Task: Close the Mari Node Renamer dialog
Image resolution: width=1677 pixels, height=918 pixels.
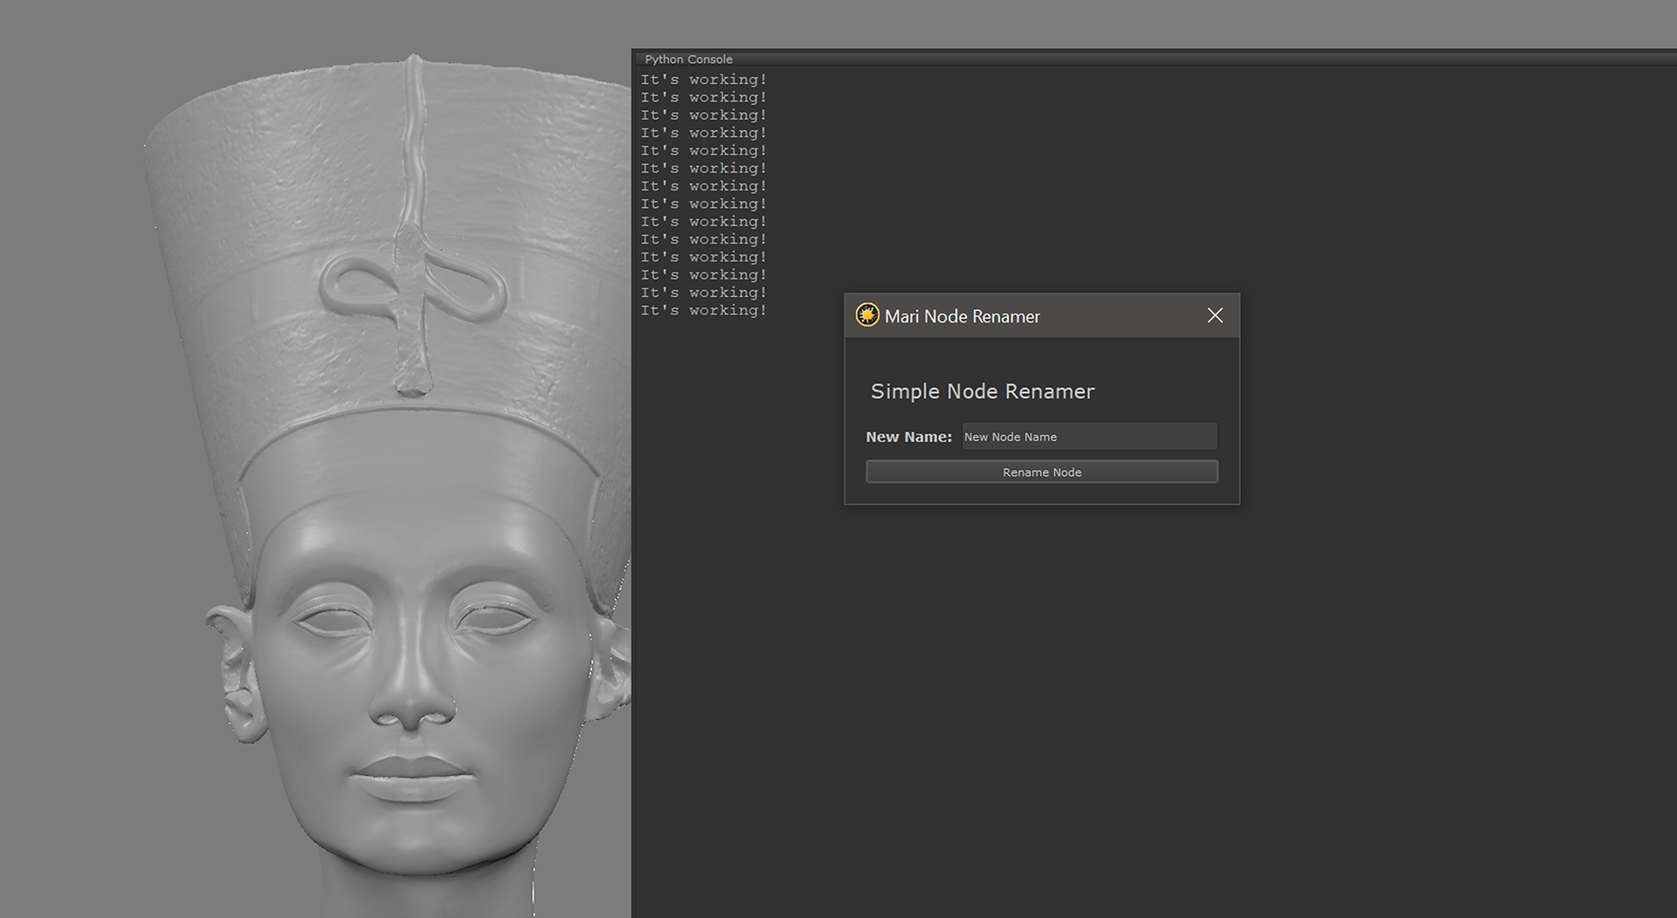Action: (1214, 315)
